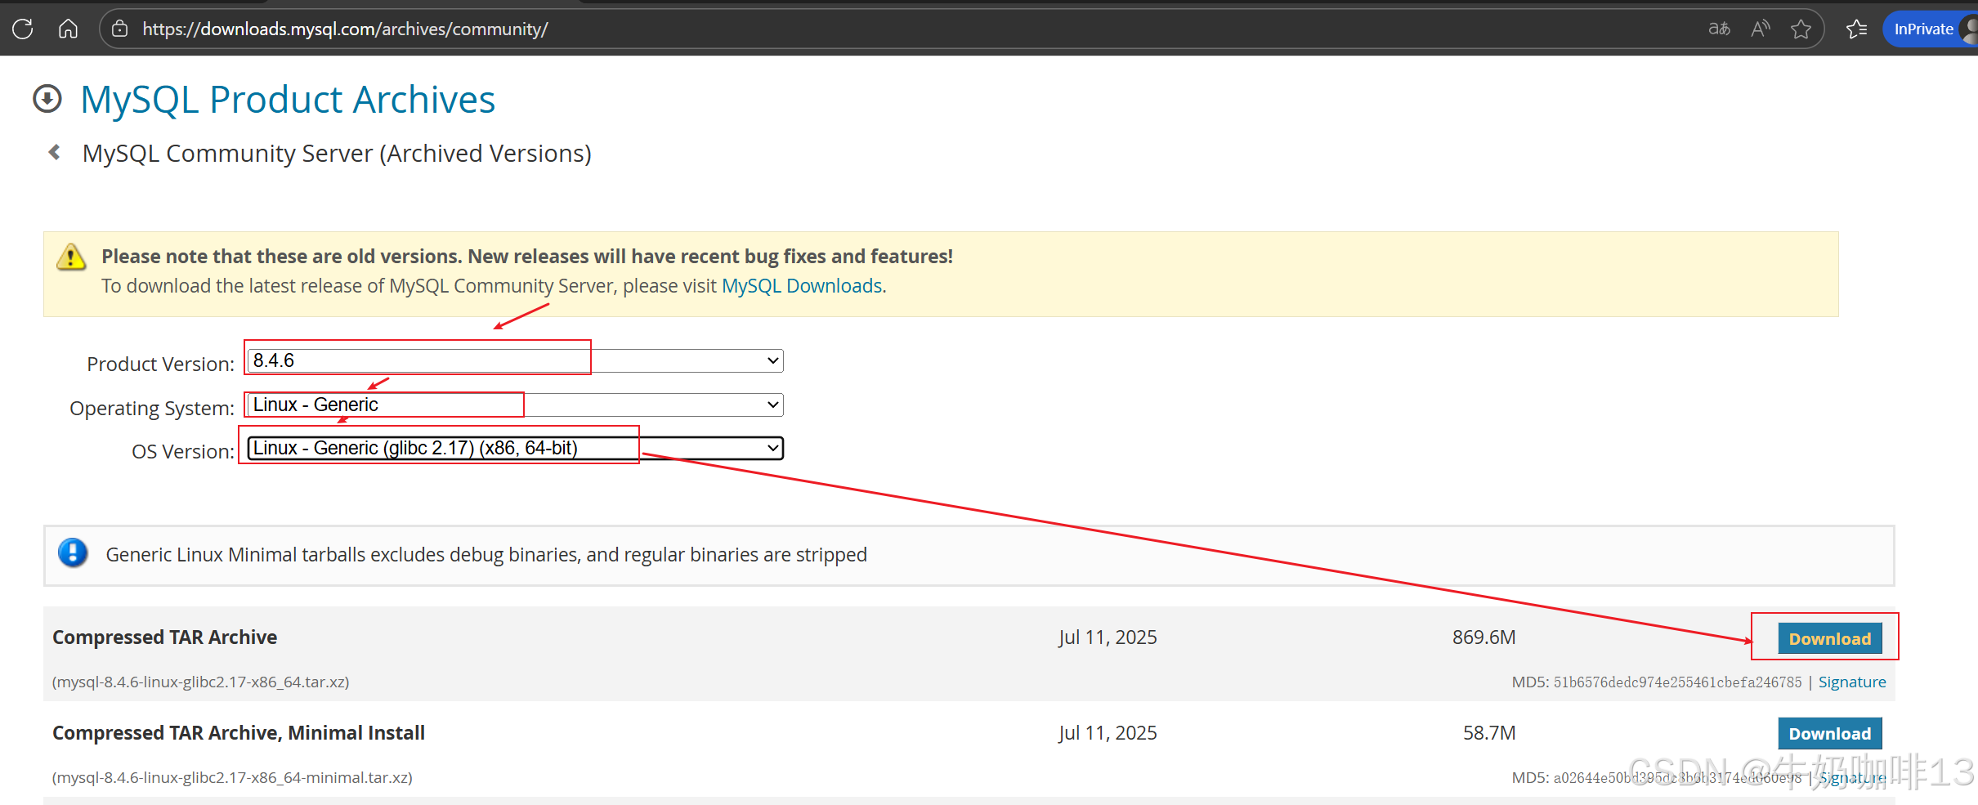This screenshot has width=1978, height=805.
Task: Open the Product Version dropdown
Action: (x=515, y=360)
